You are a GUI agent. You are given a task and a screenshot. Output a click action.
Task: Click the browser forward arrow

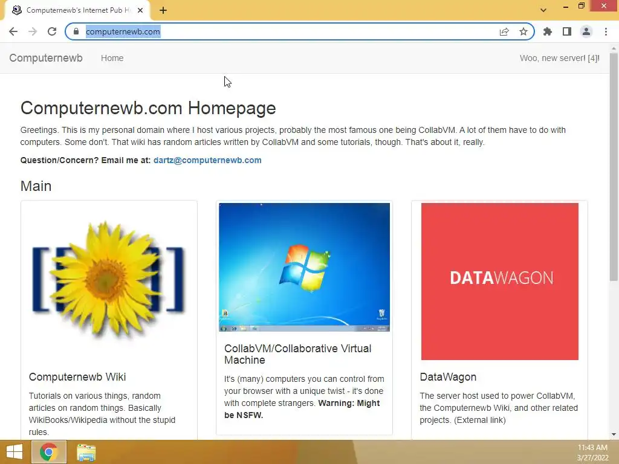coord(33,31)
